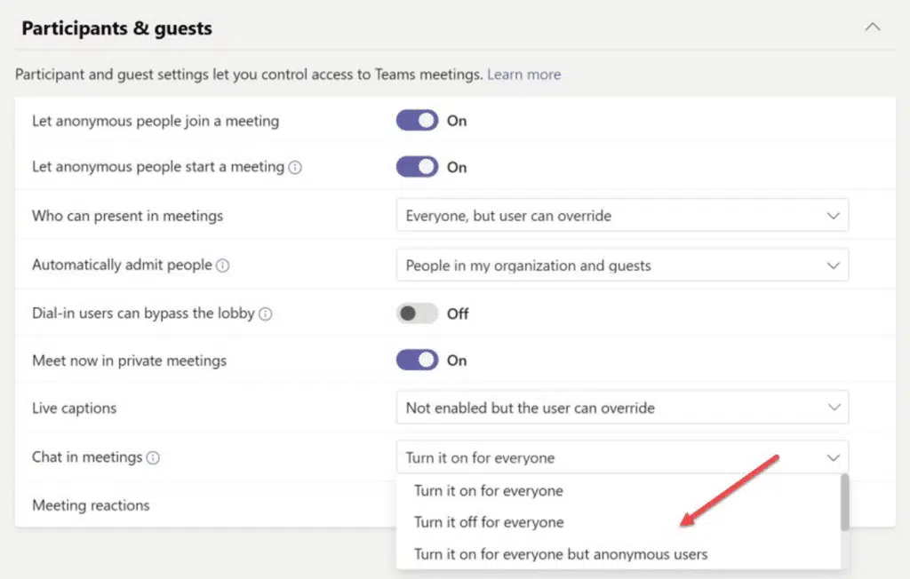Image resolution: width=910 pixels, height=579 pixels.
Task: Collapse the Participants & guests section
Action: 873,27
